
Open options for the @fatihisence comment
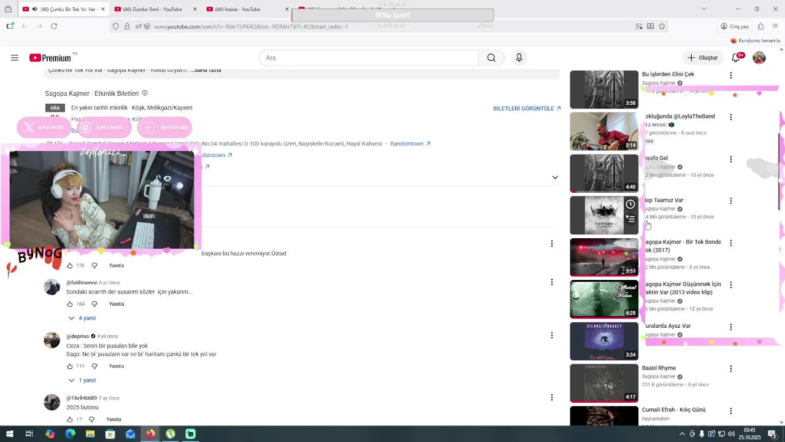[x=551, y=282]
